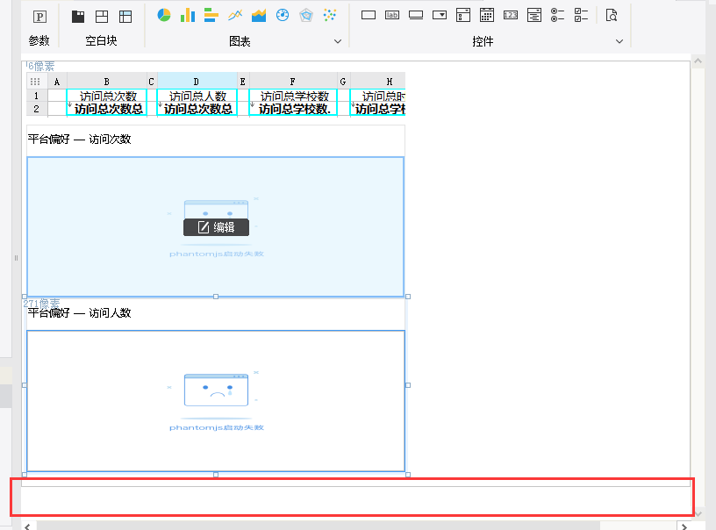Add the label (lab) widget
Screen dimensions: 716x530
(392, 15)
